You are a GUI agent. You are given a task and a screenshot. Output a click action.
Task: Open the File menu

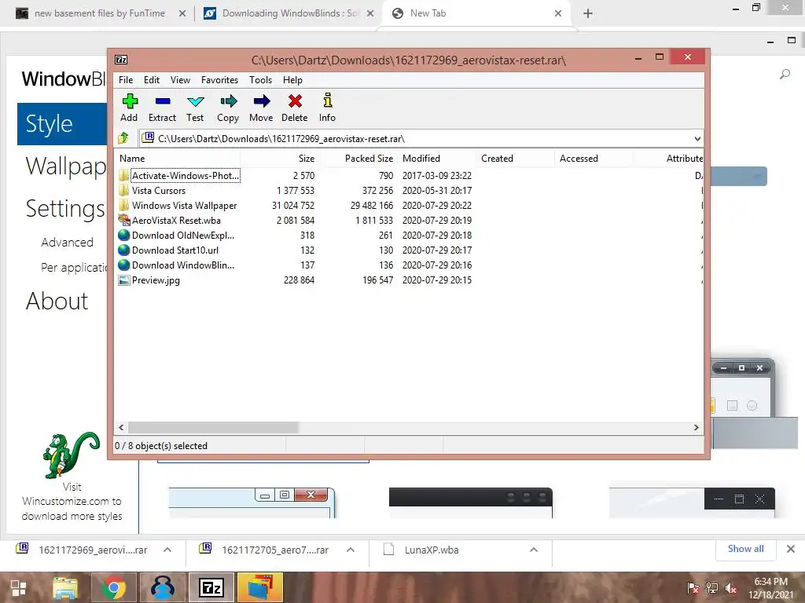point(126,80)
